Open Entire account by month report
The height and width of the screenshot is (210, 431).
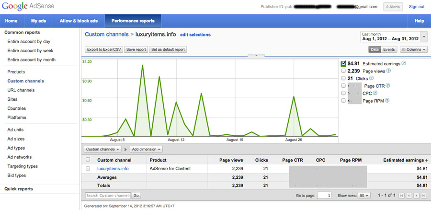pos(31,60)
